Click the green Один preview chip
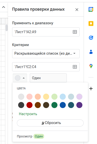Viewport: 97px width, 144px height. [x=39, y=136]
